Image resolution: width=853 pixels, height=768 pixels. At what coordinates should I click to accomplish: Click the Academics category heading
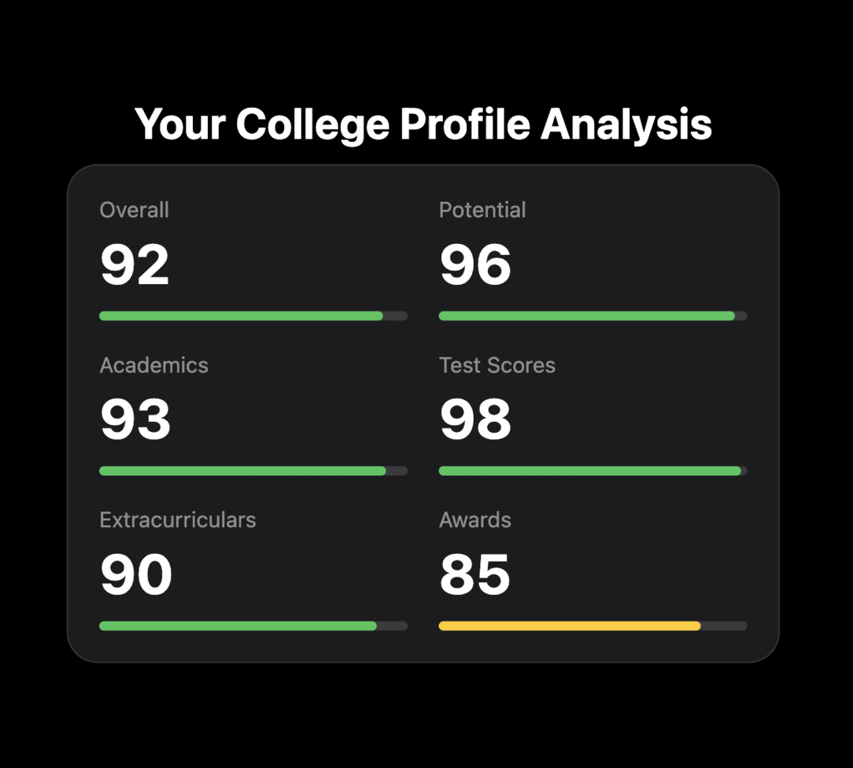(153, 365)
